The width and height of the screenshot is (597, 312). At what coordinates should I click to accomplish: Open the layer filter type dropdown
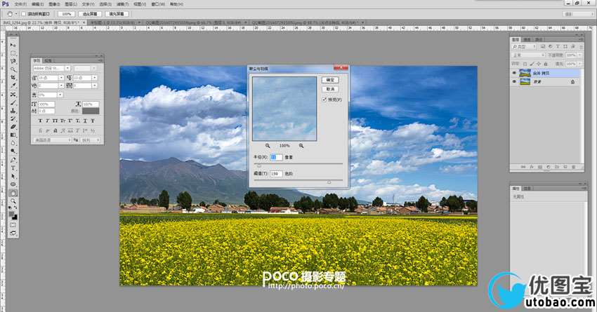point(524,46)
